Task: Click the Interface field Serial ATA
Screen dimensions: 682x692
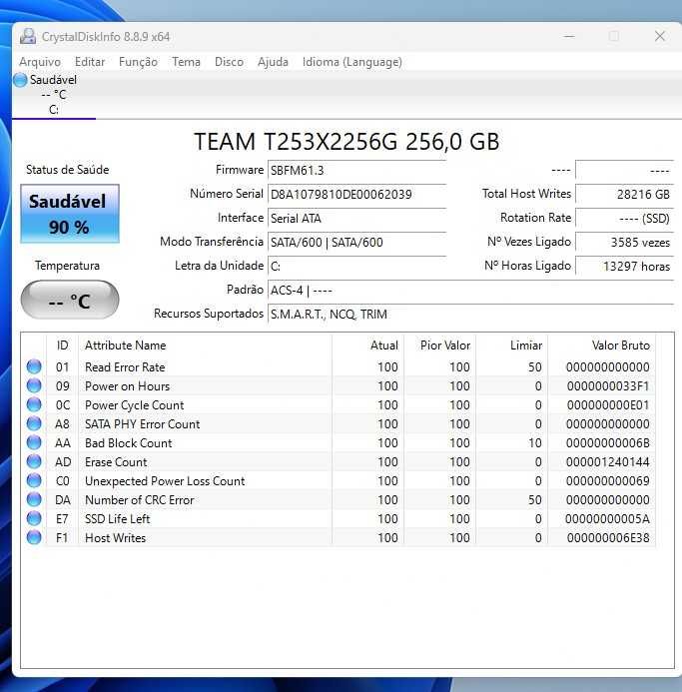Action: tap(356, 218)
